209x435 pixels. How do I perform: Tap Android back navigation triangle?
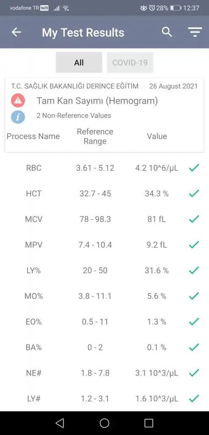(60, 423)
